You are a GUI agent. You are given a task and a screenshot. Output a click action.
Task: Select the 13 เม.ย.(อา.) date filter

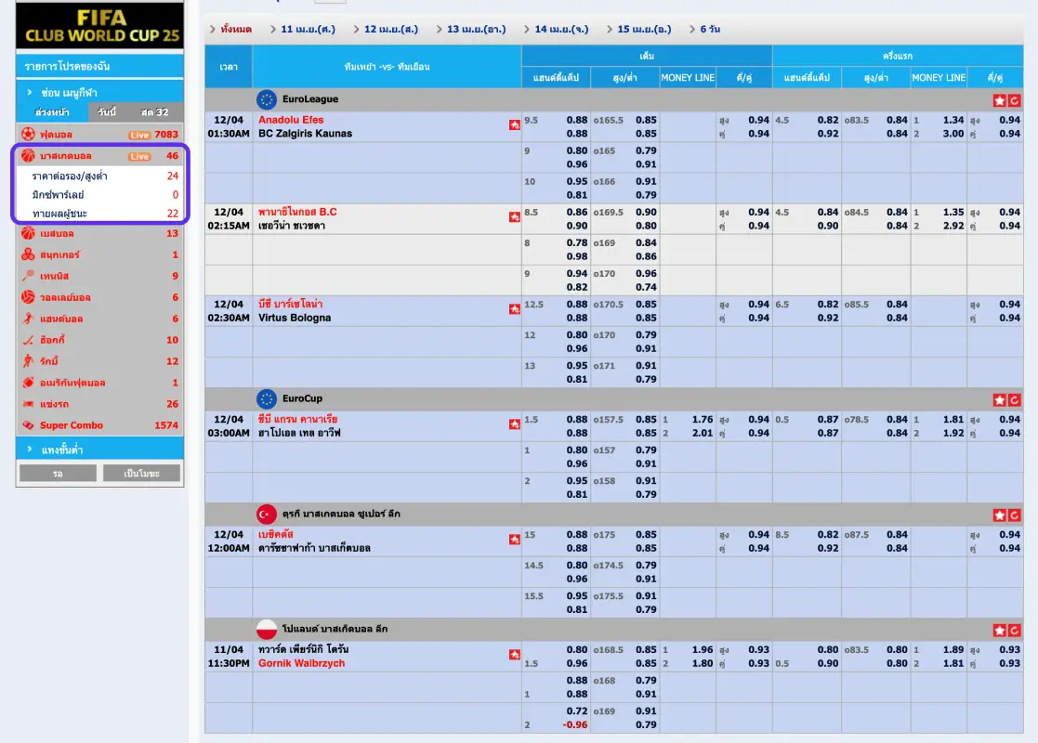point(476,29)
